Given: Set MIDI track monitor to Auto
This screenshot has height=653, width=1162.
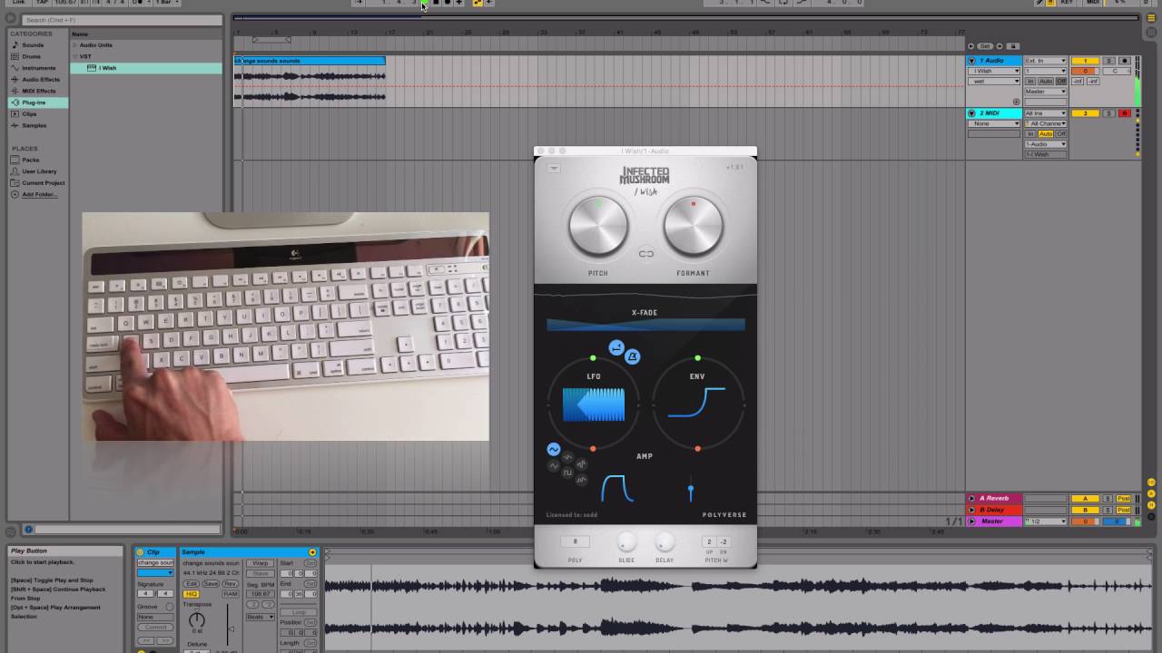Looking at the screenshot, I should pos(1046,133).
